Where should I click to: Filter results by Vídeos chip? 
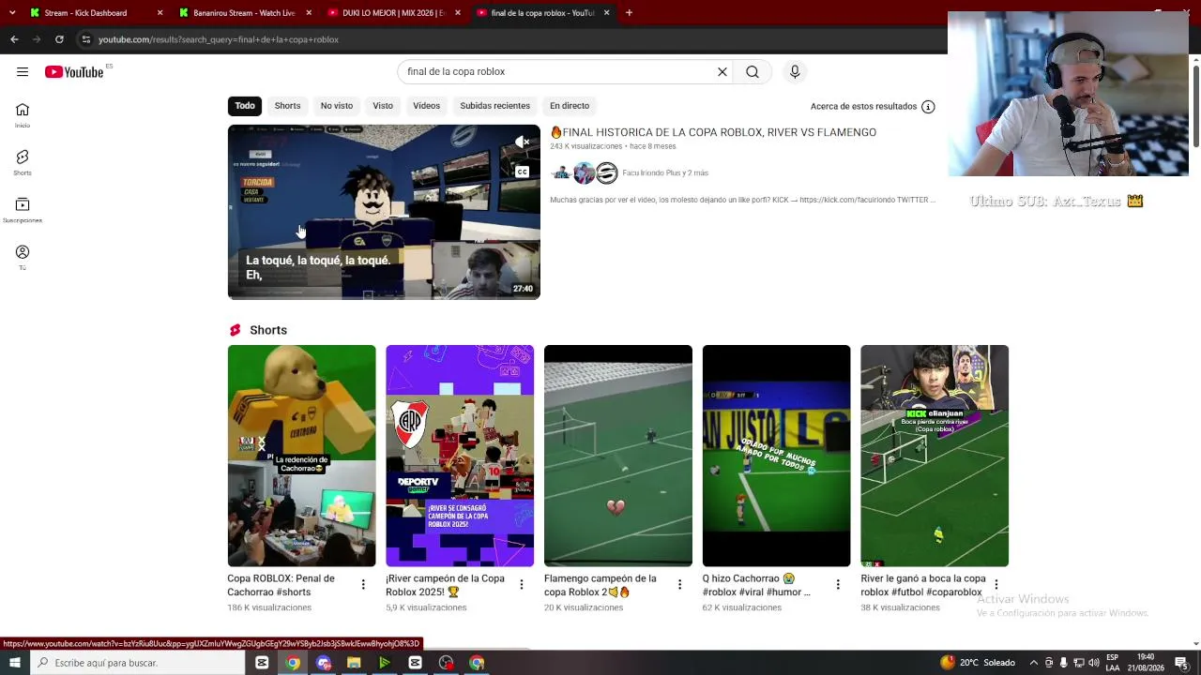coord(426,106)
